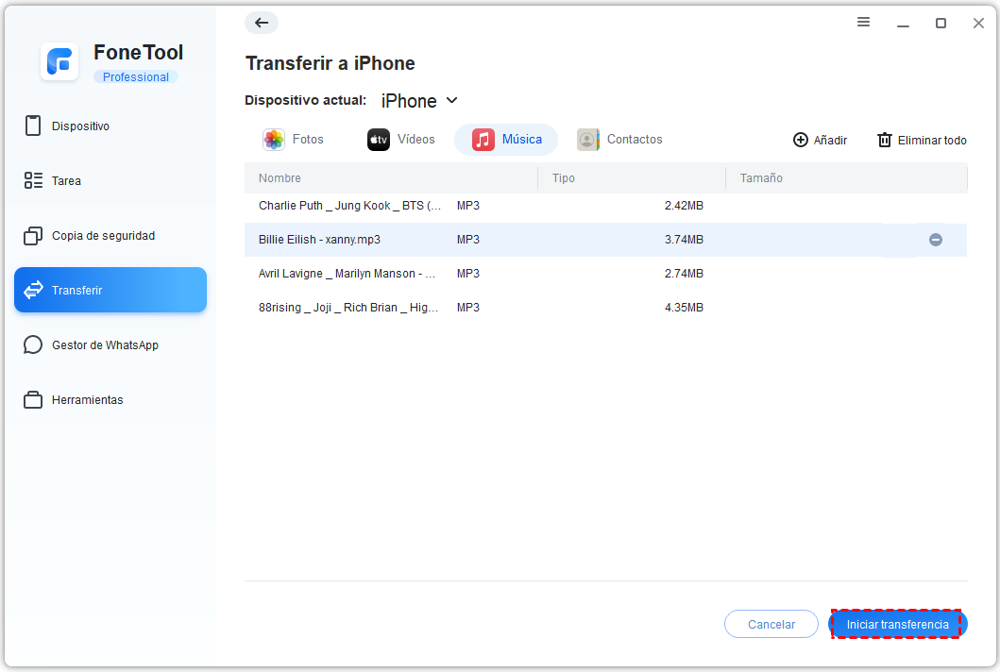Switch to the Vídeos tab
Image resolution: width=1000 pixels, height=672 pixels.
click(x=401, y=140)
